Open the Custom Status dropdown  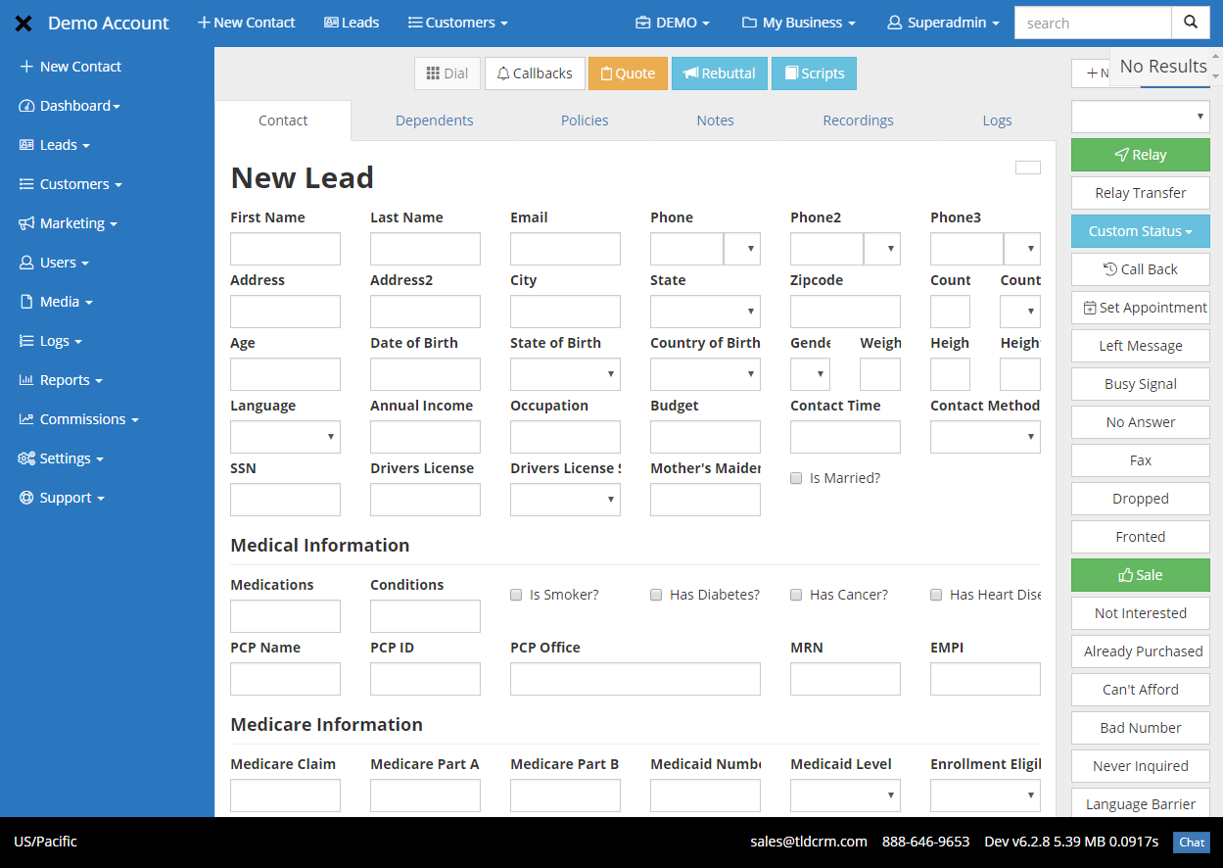point(1140,230)
